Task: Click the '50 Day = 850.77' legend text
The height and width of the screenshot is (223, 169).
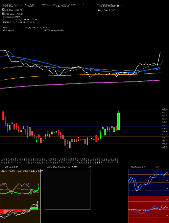Action: pos(14,10)
